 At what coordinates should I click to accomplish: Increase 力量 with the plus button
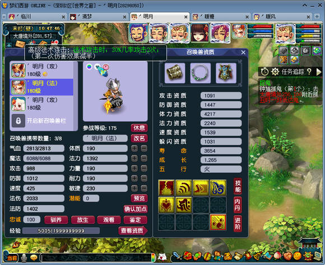(x=134, y=168)
